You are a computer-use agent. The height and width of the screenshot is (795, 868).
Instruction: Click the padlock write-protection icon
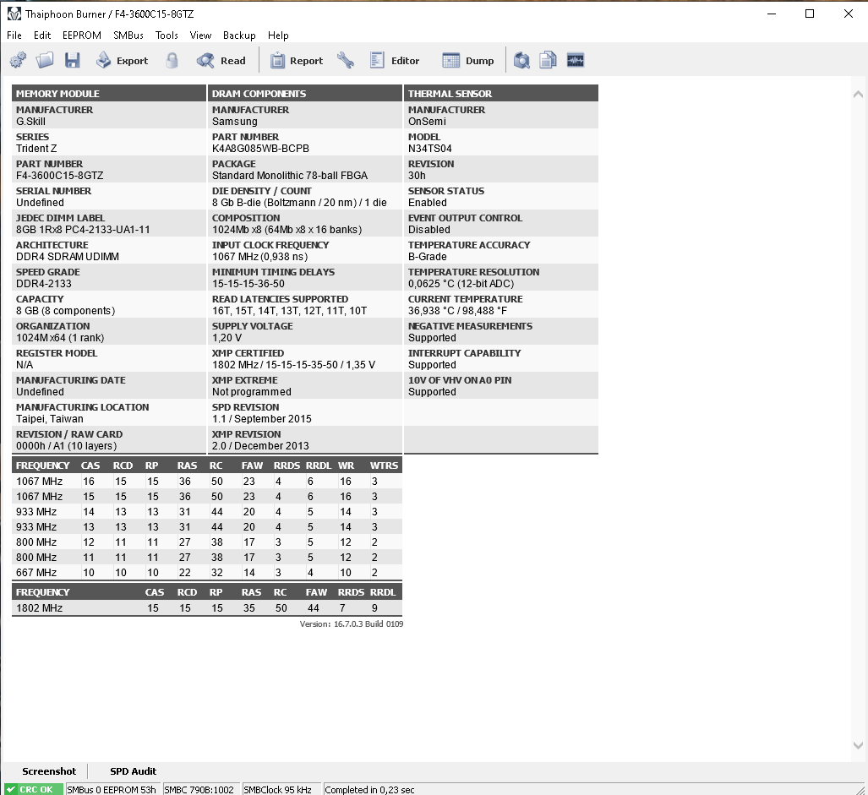(172, 60)
